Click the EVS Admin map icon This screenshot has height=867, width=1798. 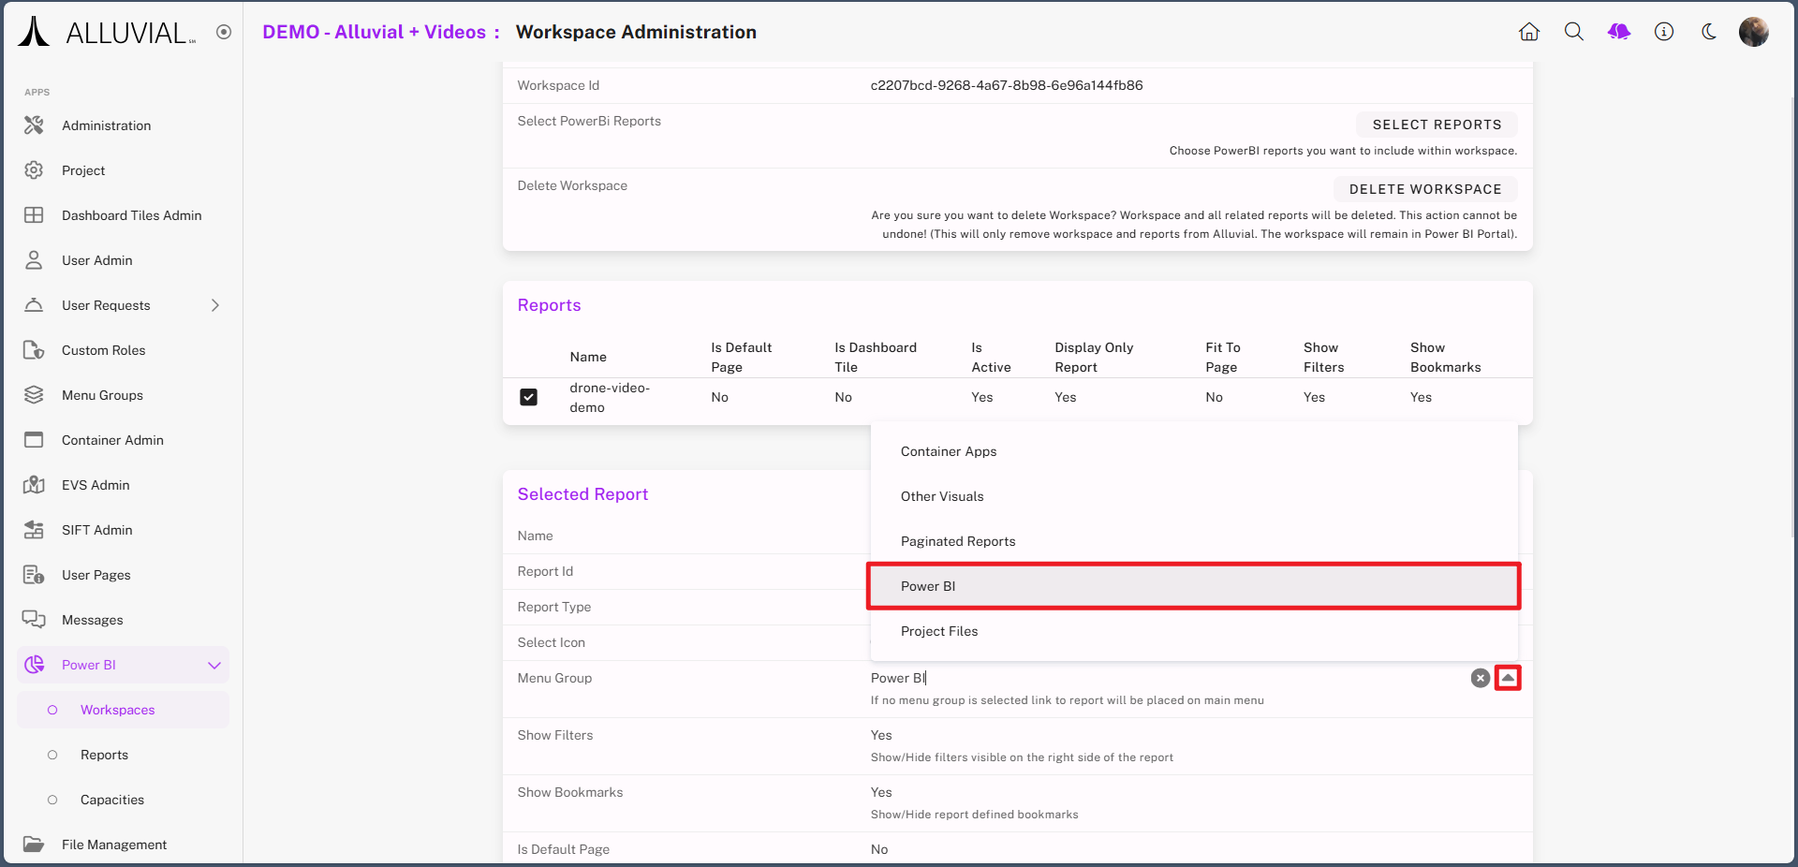(x=34, y=485)
